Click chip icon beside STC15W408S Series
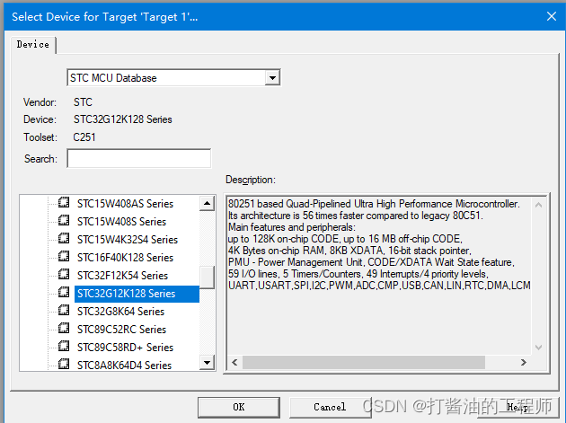The height and width of the screenshot is (423, 566). click(x=64, y=221)
